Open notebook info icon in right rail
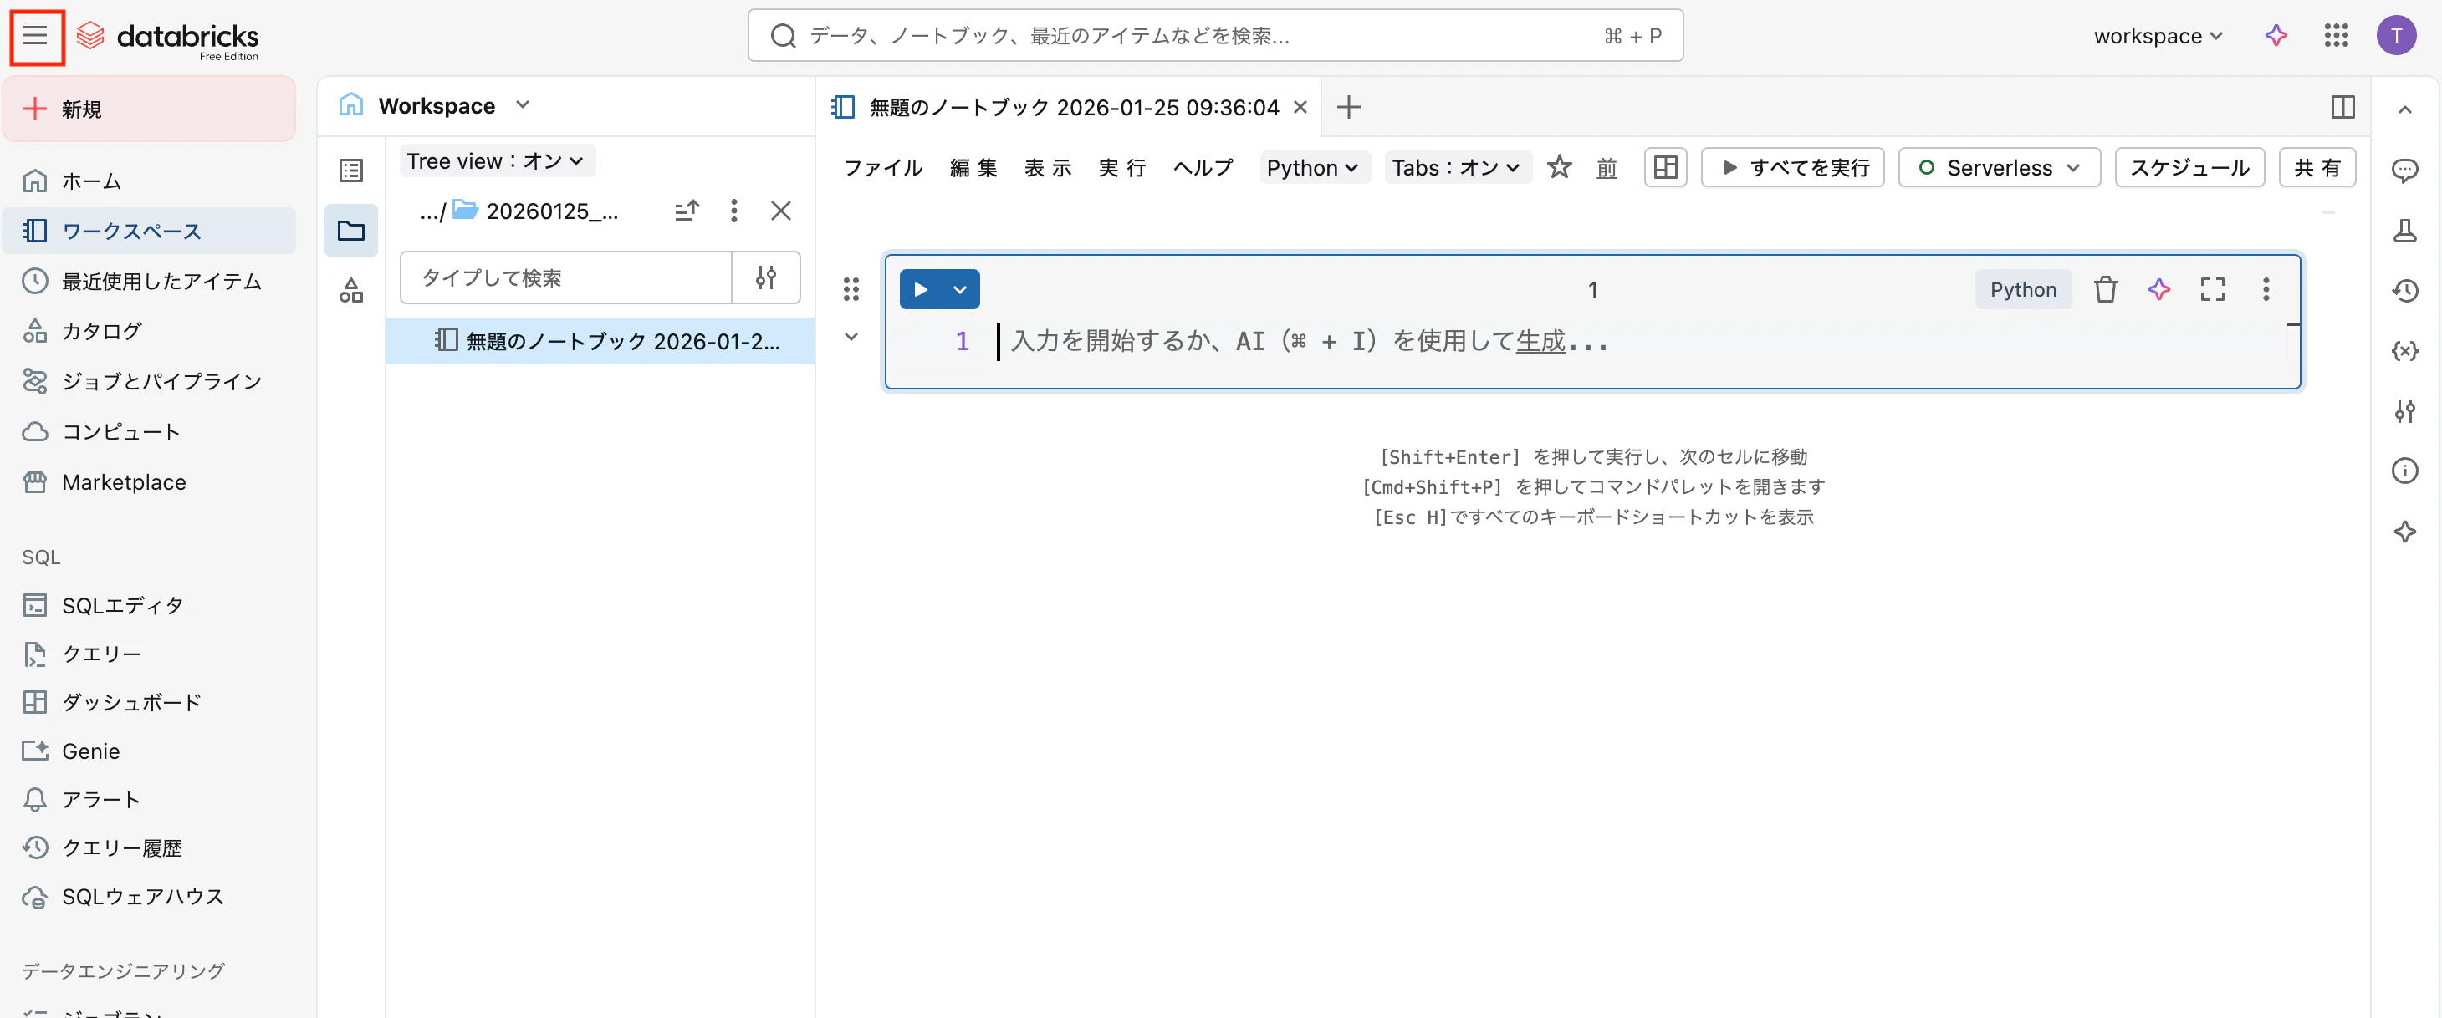 point(2404,470)
